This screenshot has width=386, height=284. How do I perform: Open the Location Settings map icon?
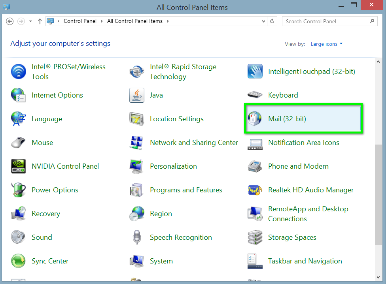coord(137,119)
